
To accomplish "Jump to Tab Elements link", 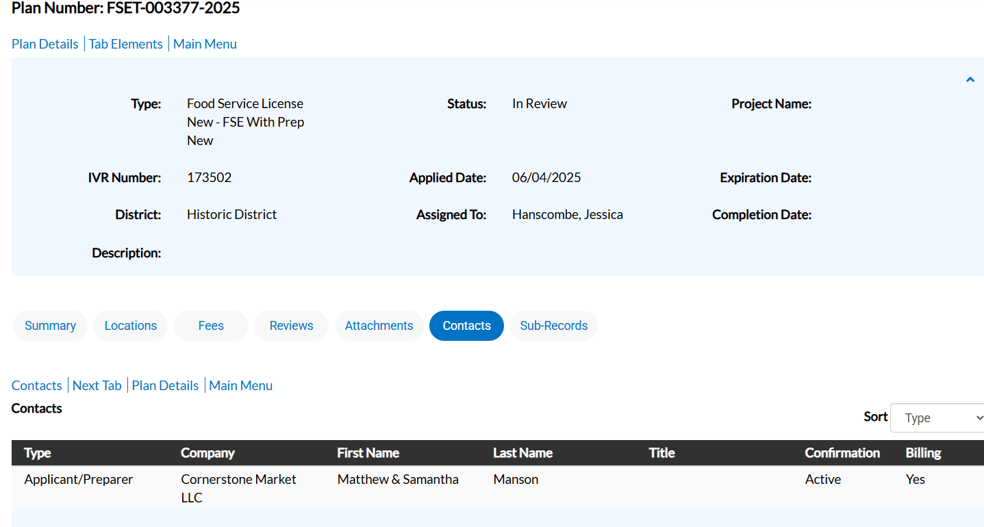I will (126, 44).
